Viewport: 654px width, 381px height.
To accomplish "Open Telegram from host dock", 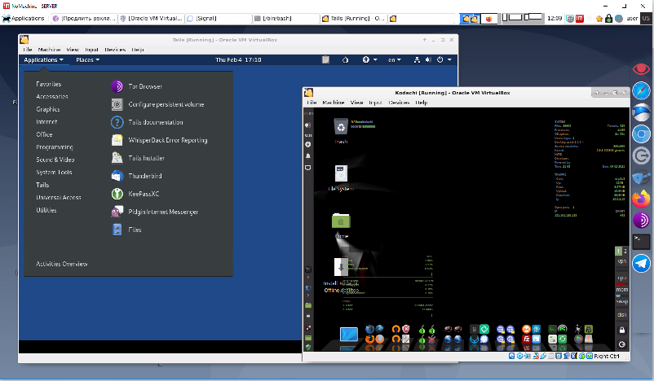I will point(641,263).
